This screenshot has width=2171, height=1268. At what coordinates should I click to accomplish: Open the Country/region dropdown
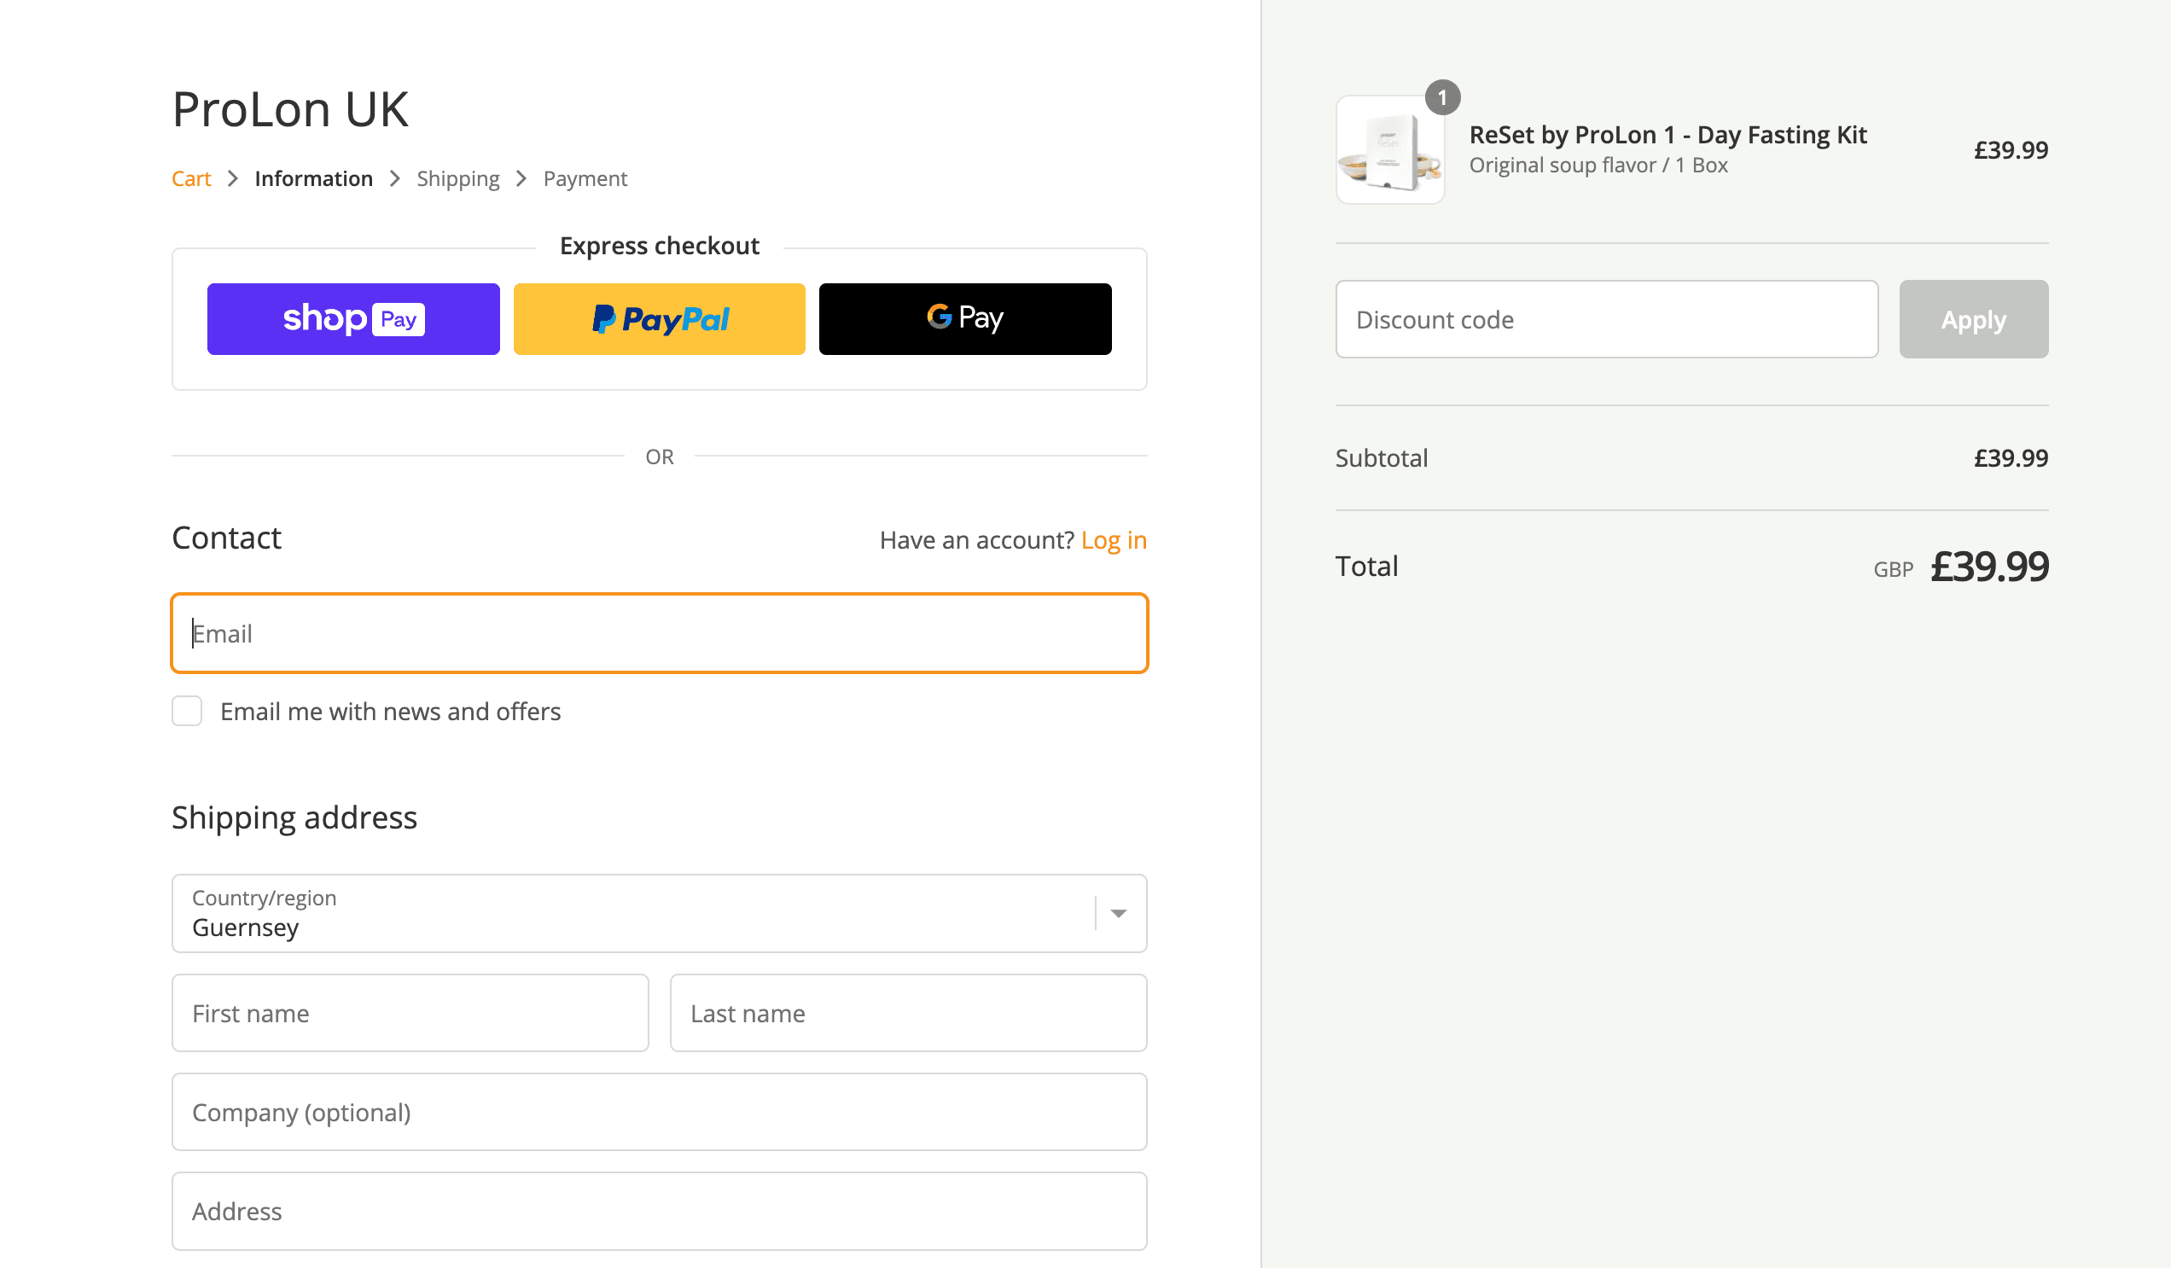tap(633, 913)
